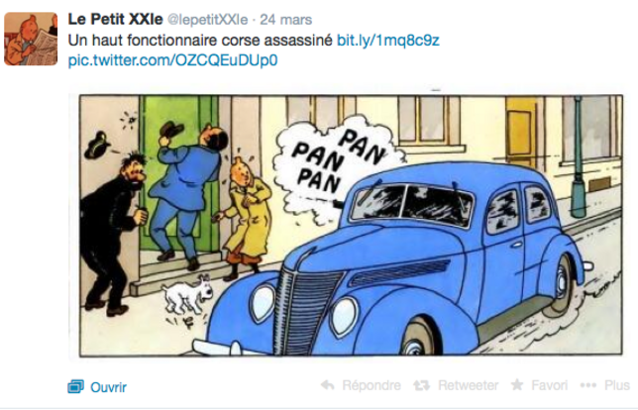Click the Répondre text
This screenshot has width=638, height=410.
372,385
